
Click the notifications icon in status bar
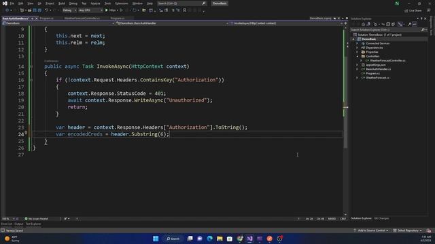(429, 230)
